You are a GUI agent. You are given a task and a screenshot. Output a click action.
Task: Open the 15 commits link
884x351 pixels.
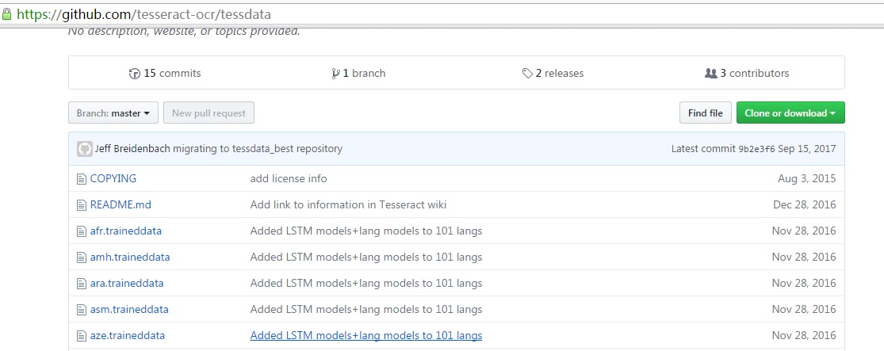[x=165, y=73]
